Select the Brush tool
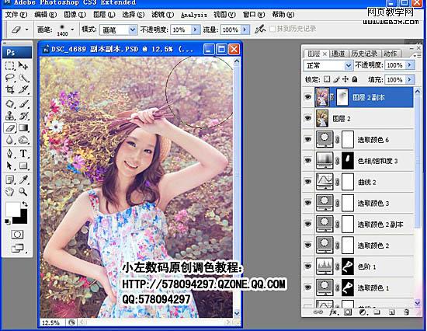Screen dimensions: 427x331 pyautogui.click(x=23, y=104)
